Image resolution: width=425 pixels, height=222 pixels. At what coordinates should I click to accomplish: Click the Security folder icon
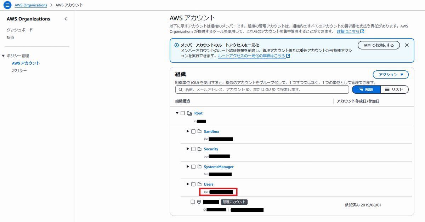(199, 149)
